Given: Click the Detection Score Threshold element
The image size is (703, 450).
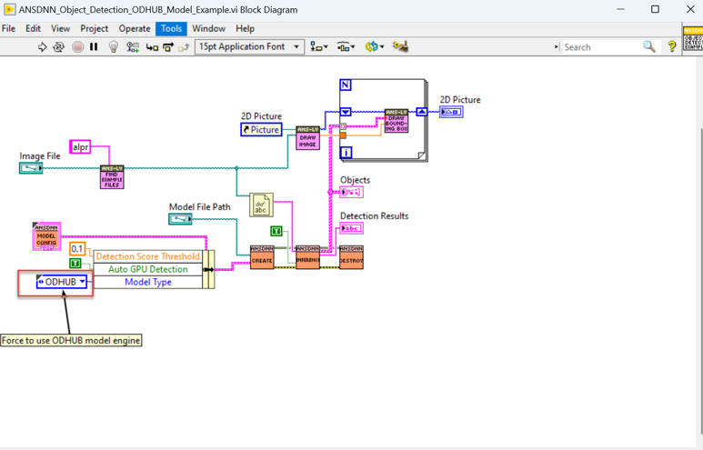Looking at the screenshot, I should 146,256.
